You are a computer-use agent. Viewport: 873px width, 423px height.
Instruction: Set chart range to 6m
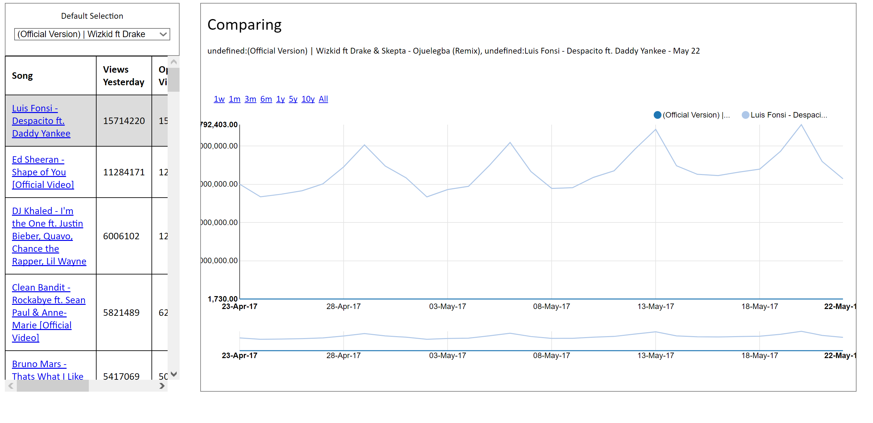click(x=266, y=99)
